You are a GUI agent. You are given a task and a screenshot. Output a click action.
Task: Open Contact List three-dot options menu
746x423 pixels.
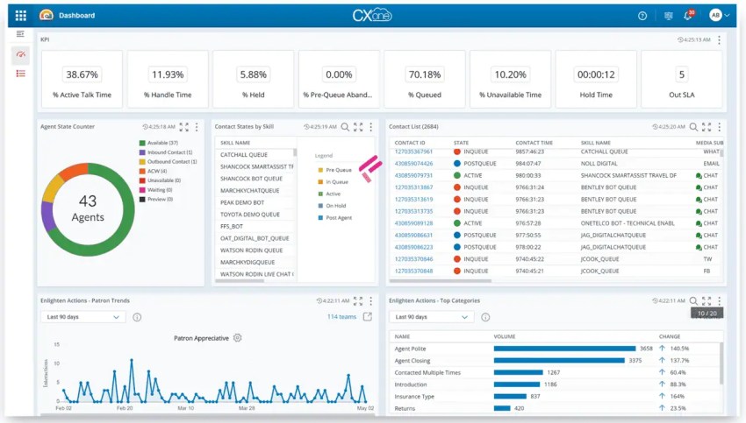pos(719,127)
